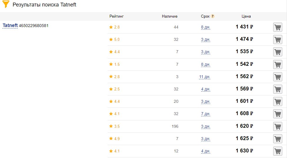
Task: Click the 4.9 star rating
Action: 114,139
